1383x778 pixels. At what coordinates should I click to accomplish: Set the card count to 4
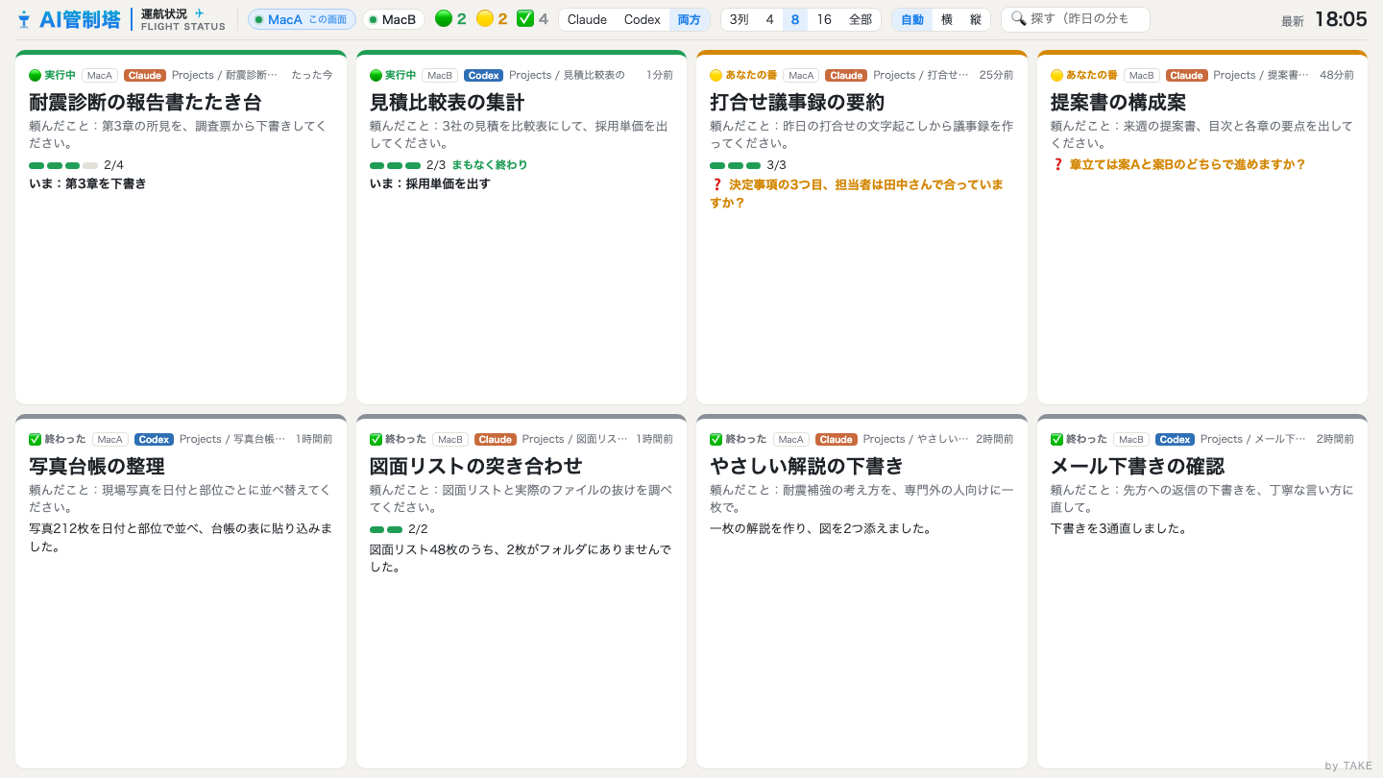coord(769,19)
